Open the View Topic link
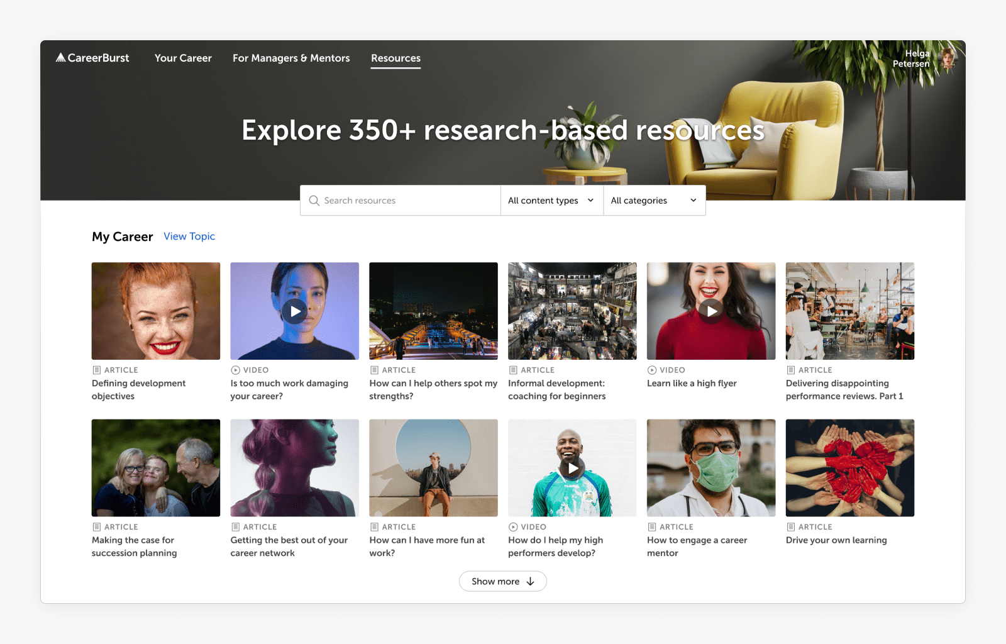The width and height of the screenshot is (1006, 644). 189,236
